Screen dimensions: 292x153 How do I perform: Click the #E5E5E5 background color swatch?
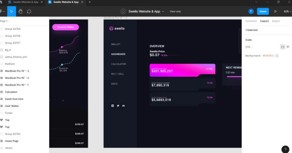(277, 56)
